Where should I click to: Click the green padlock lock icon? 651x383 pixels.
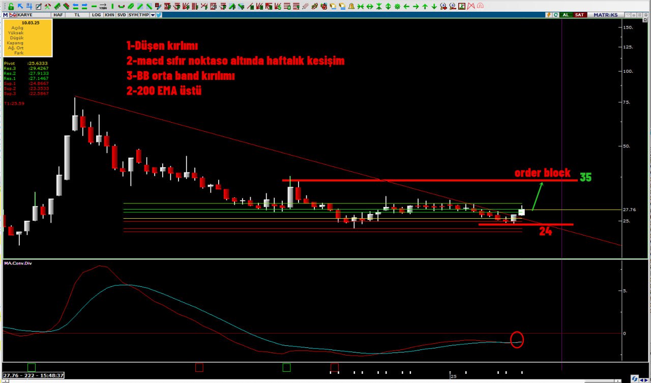coord(11,6)
